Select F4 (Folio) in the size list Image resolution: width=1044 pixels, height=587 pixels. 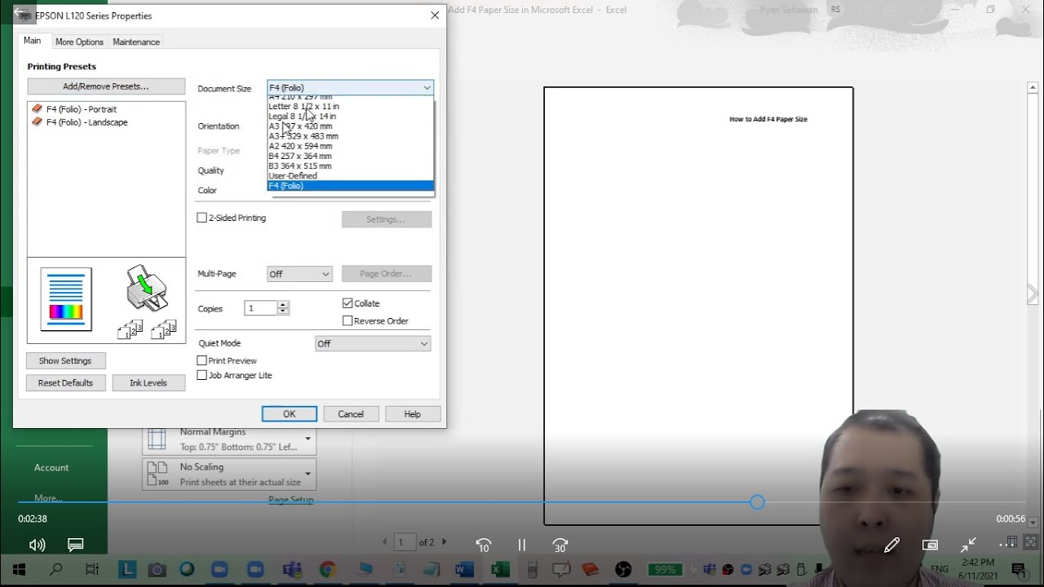coord(351,186)
